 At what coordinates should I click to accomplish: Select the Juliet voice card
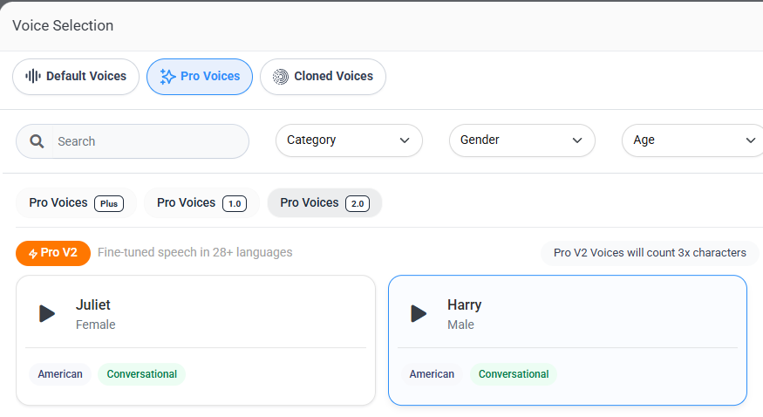coord(195,340)
